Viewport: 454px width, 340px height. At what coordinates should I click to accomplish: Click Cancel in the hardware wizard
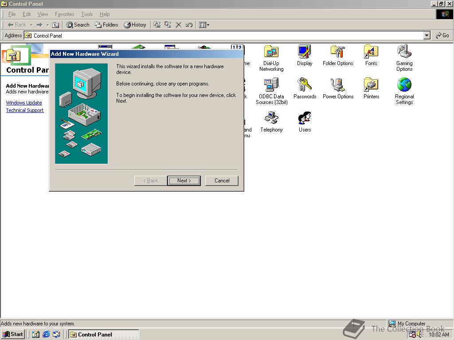click(x=222, y=181)
